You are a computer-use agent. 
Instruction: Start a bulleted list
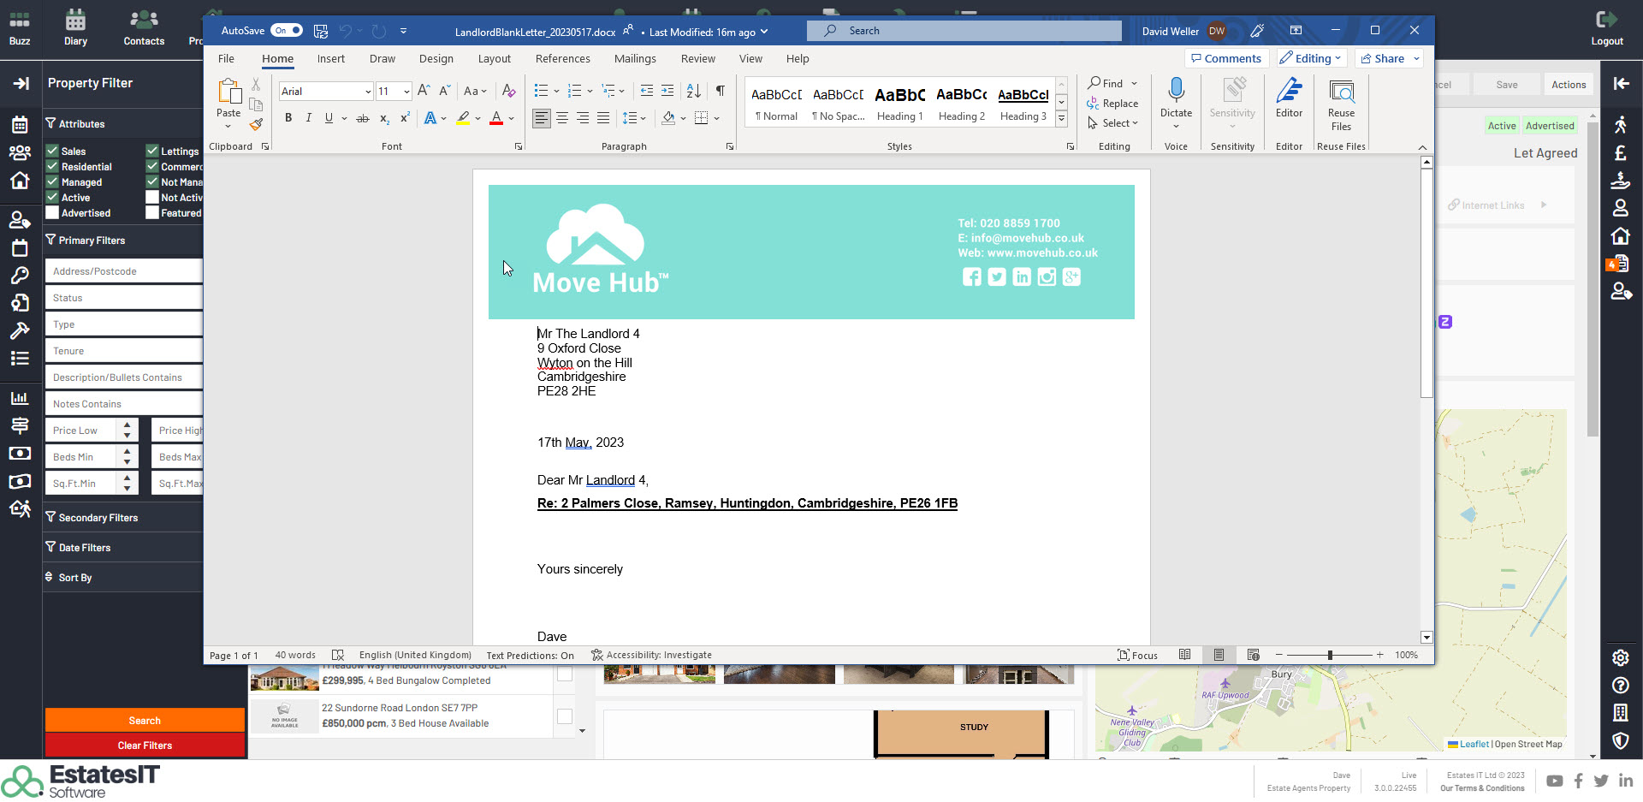coord(541,91)
